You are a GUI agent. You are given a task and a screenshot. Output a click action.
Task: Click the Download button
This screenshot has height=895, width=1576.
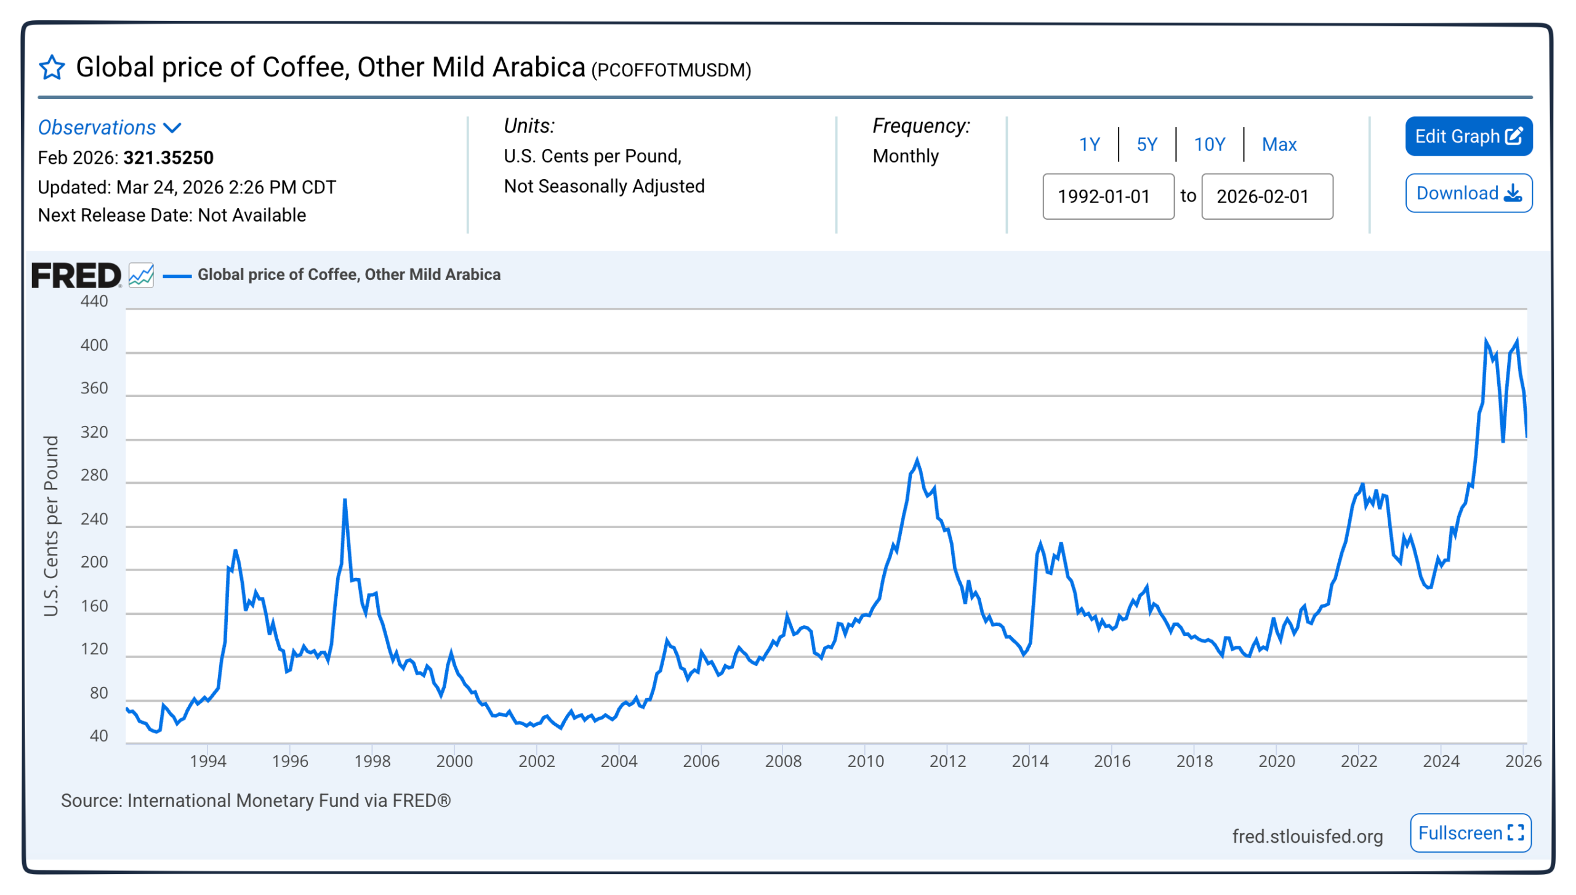(1469, 193)
